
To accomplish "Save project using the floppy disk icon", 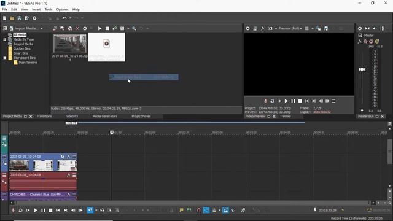I will point(20,18).
